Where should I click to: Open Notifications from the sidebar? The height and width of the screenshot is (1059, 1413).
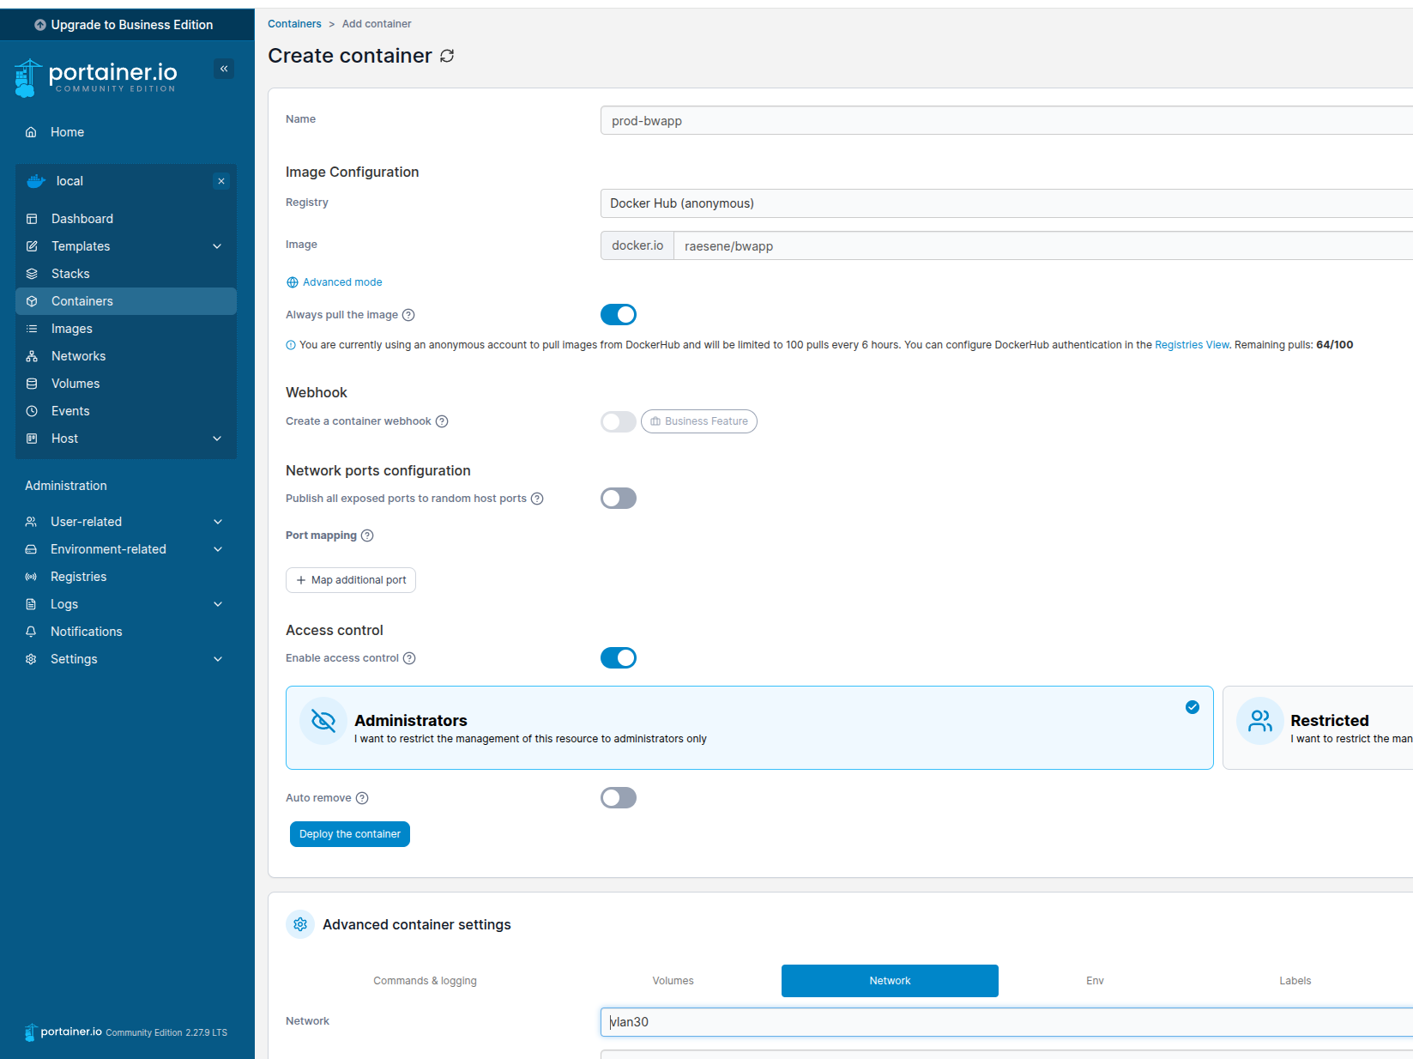pyautogui.click(x=86, y=631)
